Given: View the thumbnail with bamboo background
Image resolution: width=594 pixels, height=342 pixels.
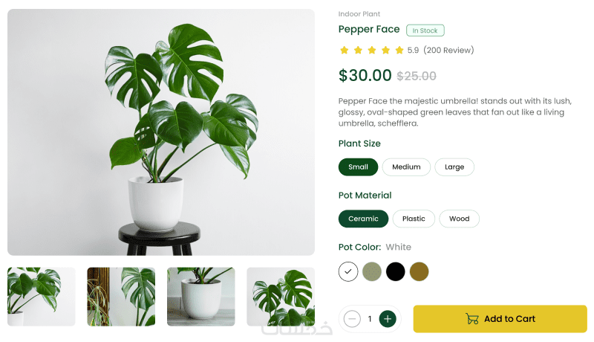Looking at the screenshot, I should (x=121, y=297).
